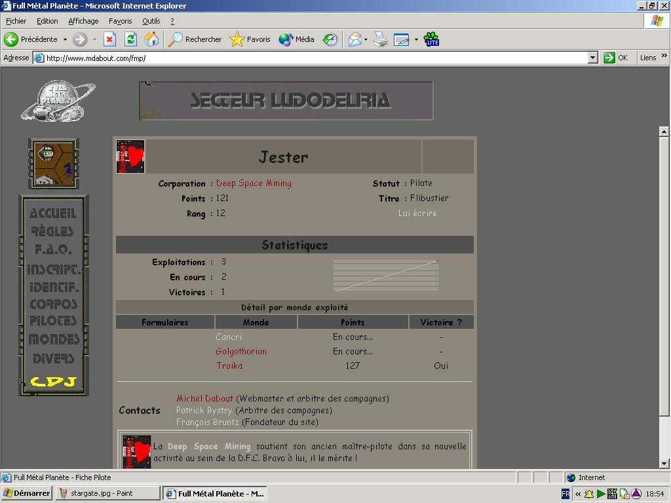
Task: Open the Forward button history dropdown
Action: (94, 39)
